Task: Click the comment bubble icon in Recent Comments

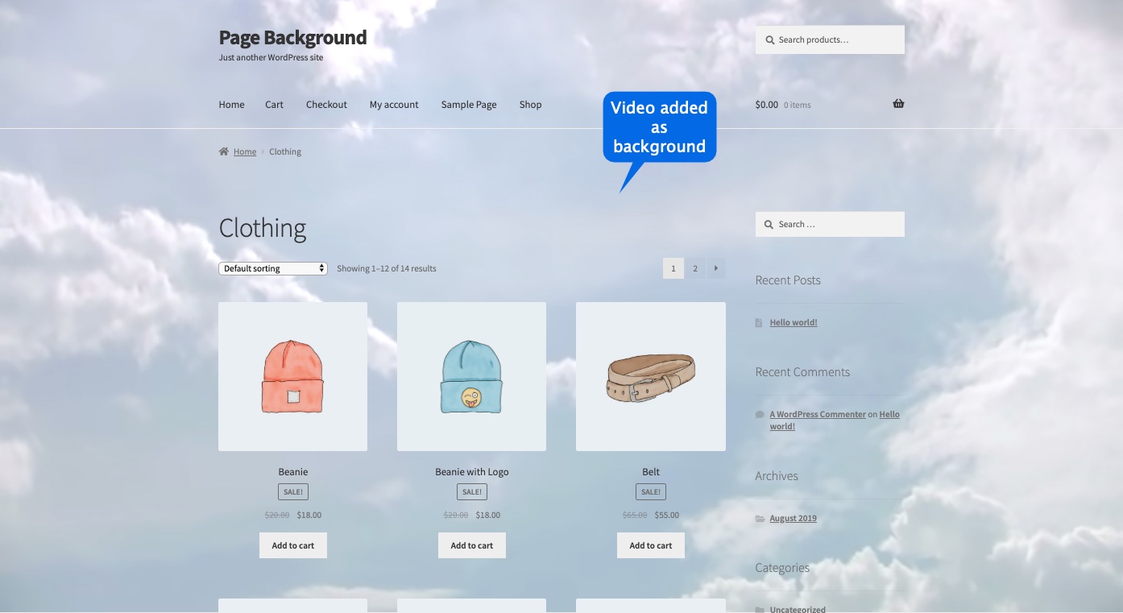Action: pos(758,413)
